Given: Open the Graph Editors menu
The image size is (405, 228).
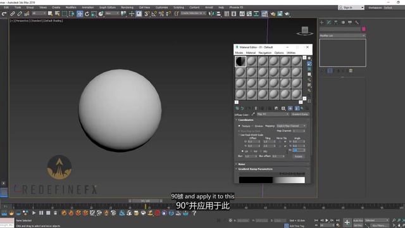Looking at the screenshot, I should [x=108, y=7].
